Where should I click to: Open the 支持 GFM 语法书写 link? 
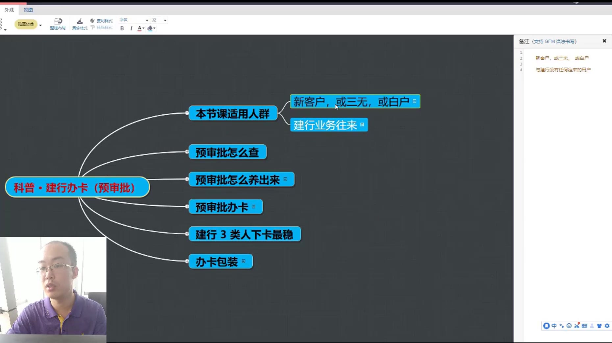point(554,41)
